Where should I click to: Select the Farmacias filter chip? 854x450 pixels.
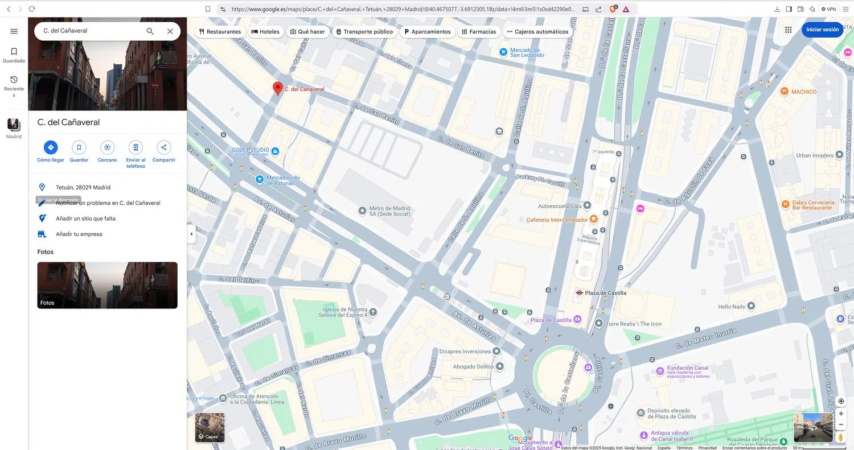pos(479,32)
